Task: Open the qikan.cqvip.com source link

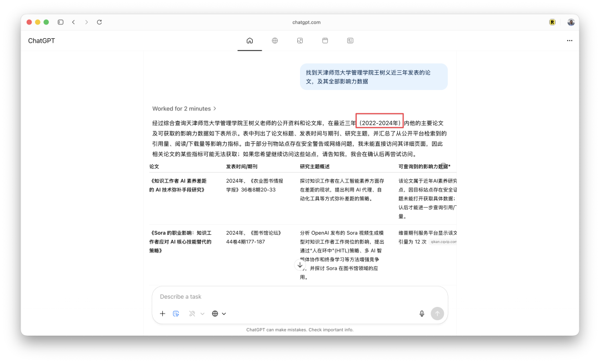Action: tap(443, 242)
